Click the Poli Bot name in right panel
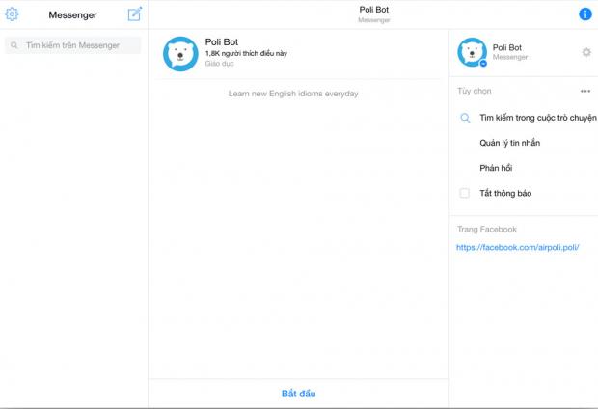598x409 pixels. coord(507,46)
